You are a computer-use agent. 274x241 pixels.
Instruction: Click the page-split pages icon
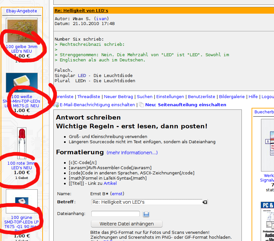coord(141,105)
